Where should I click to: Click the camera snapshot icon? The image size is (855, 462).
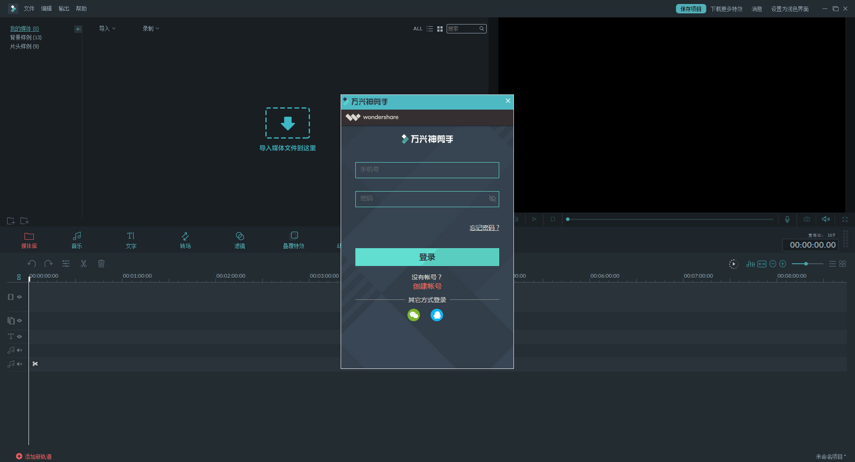tap(807, 219)
